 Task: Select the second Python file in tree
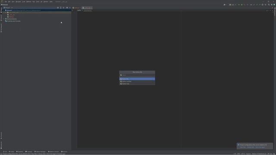click(10, 17)
